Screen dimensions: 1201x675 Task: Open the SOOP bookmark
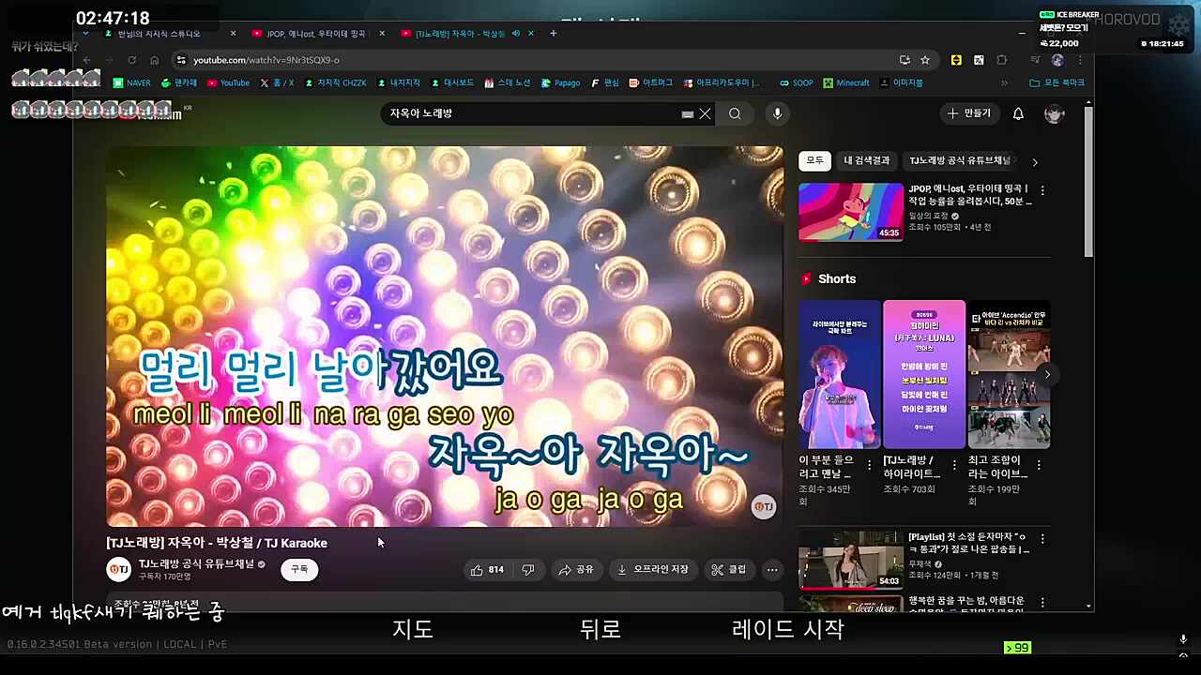click(796, 82)
